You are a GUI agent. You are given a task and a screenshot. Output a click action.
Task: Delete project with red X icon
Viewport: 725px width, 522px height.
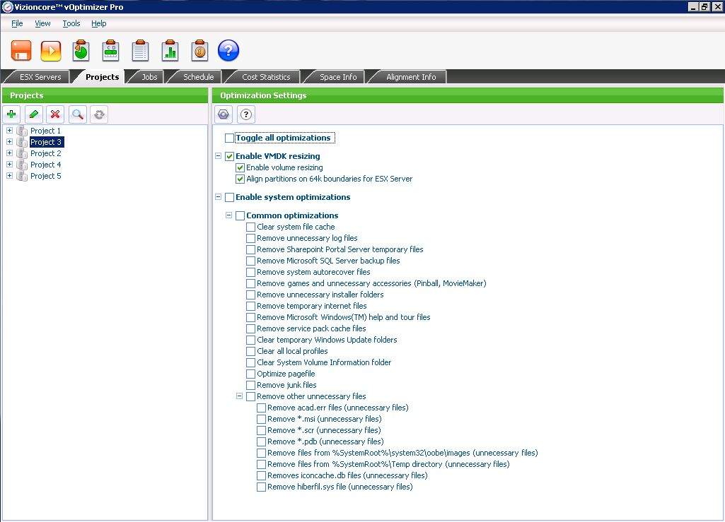(x=55, y=114)
